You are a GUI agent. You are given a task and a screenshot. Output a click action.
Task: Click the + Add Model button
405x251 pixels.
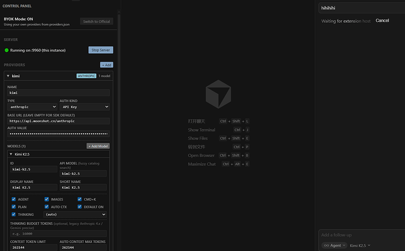[x=98, y=146]
